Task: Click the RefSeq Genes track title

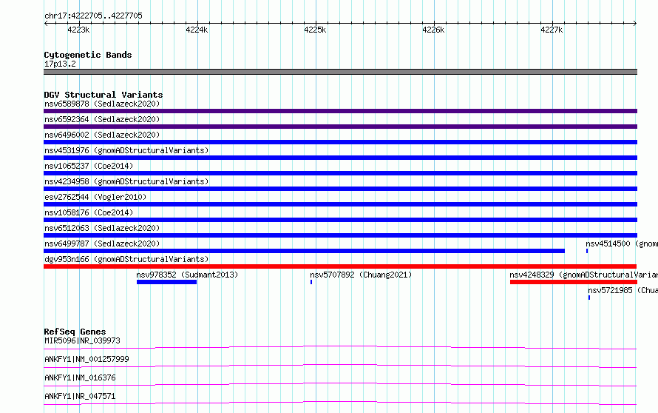Action: point(75,332)
